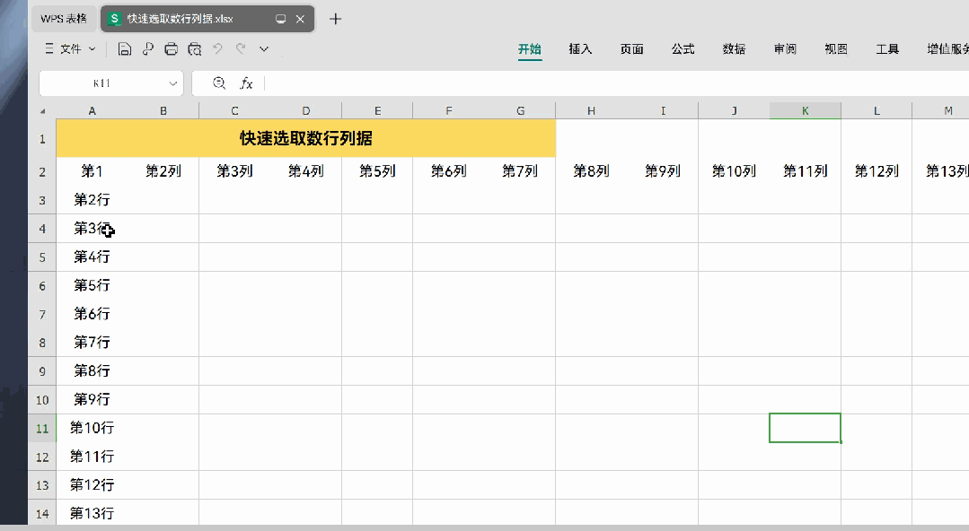Select column C header
Image resolution: width=969 pixels, height=531 pixels.
click(234, 111)
